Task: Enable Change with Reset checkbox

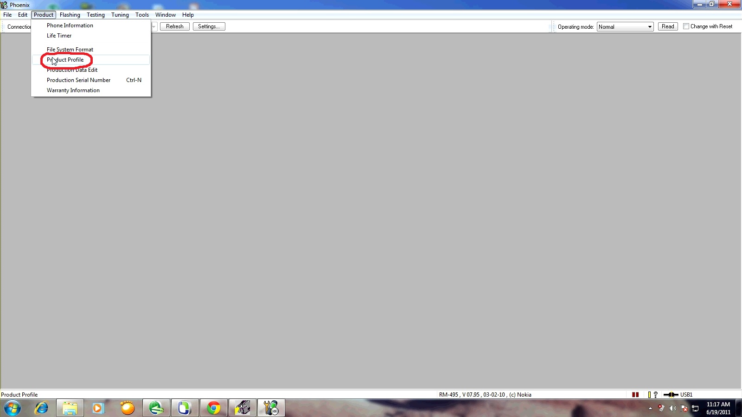Action: (x=686, y=26)
